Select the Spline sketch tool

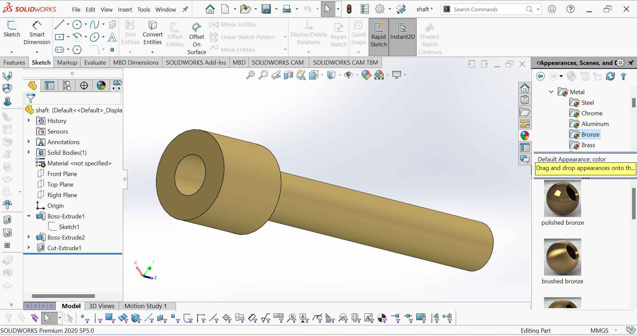click(x=95, y=25)
